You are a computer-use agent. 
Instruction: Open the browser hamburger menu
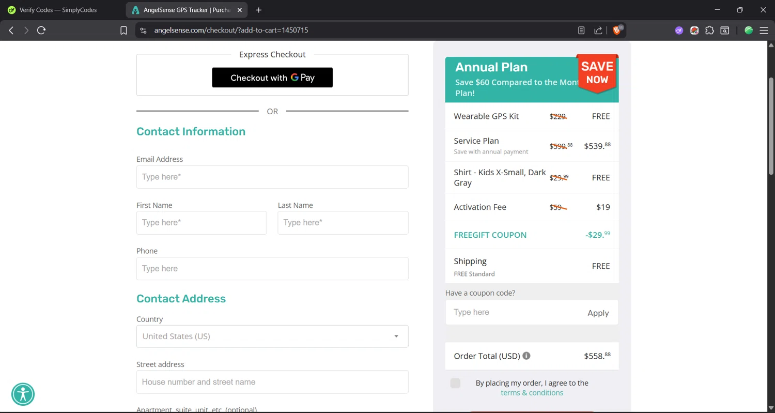coord(764,30)
